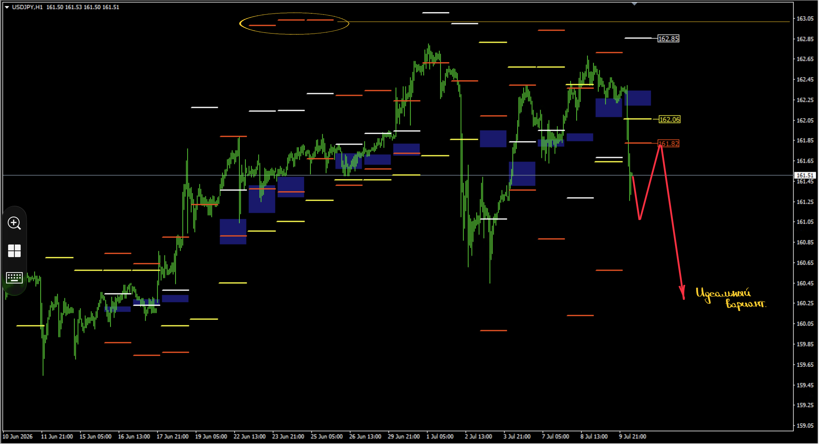Open the four-square windows grid icon
The image size is (819, 444).
coord(14,251)
